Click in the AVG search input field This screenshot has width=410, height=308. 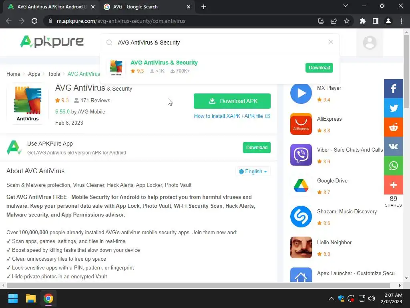(x=220, y=43)
